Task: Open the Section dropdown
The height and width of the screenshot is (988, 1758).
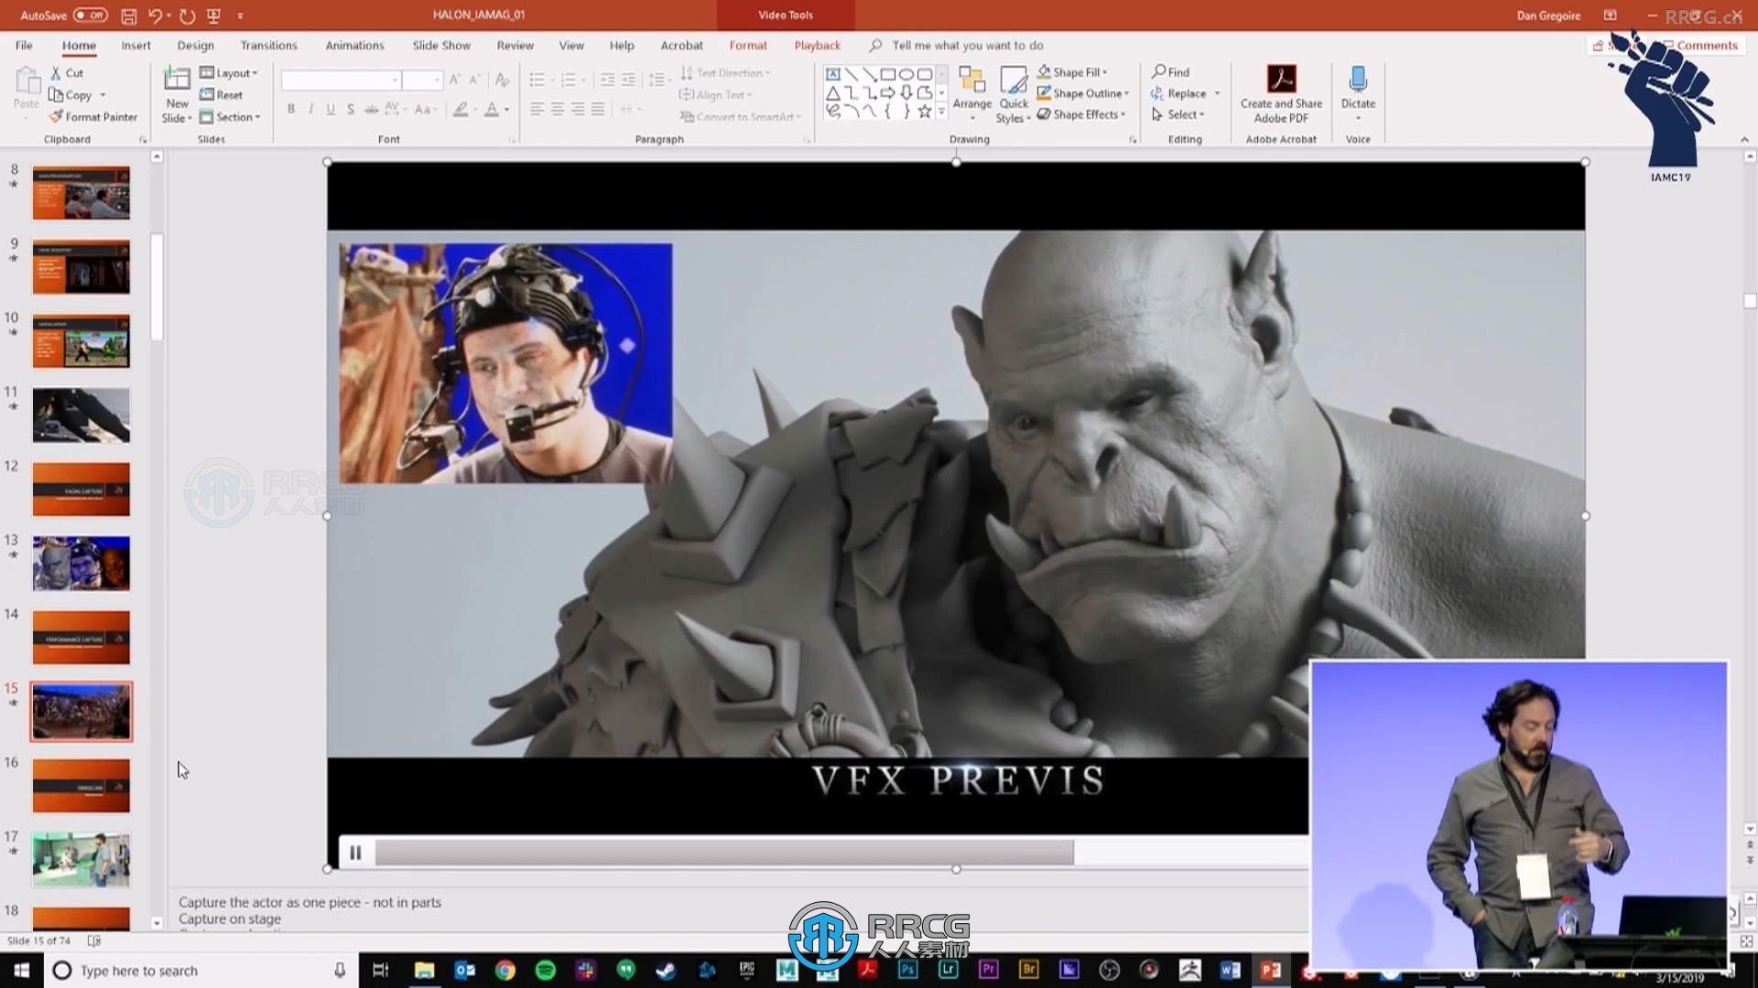Action: click(x=230, y=116)
